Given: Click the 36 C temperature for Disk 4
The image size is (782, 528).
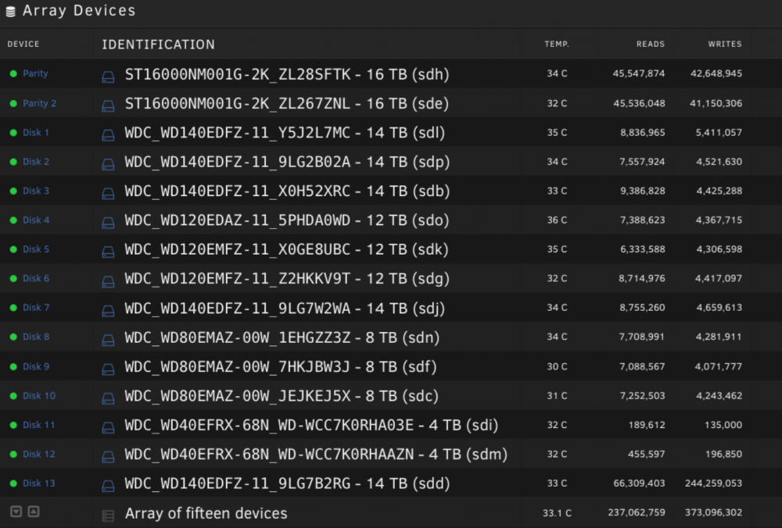Looking at the screenshot, I should pyautogui.click(x=557, y=220).
